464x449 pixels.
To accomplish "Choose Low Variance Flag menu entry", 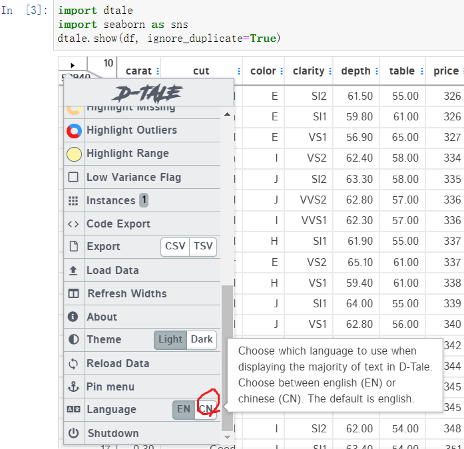I will click(142, 177).
